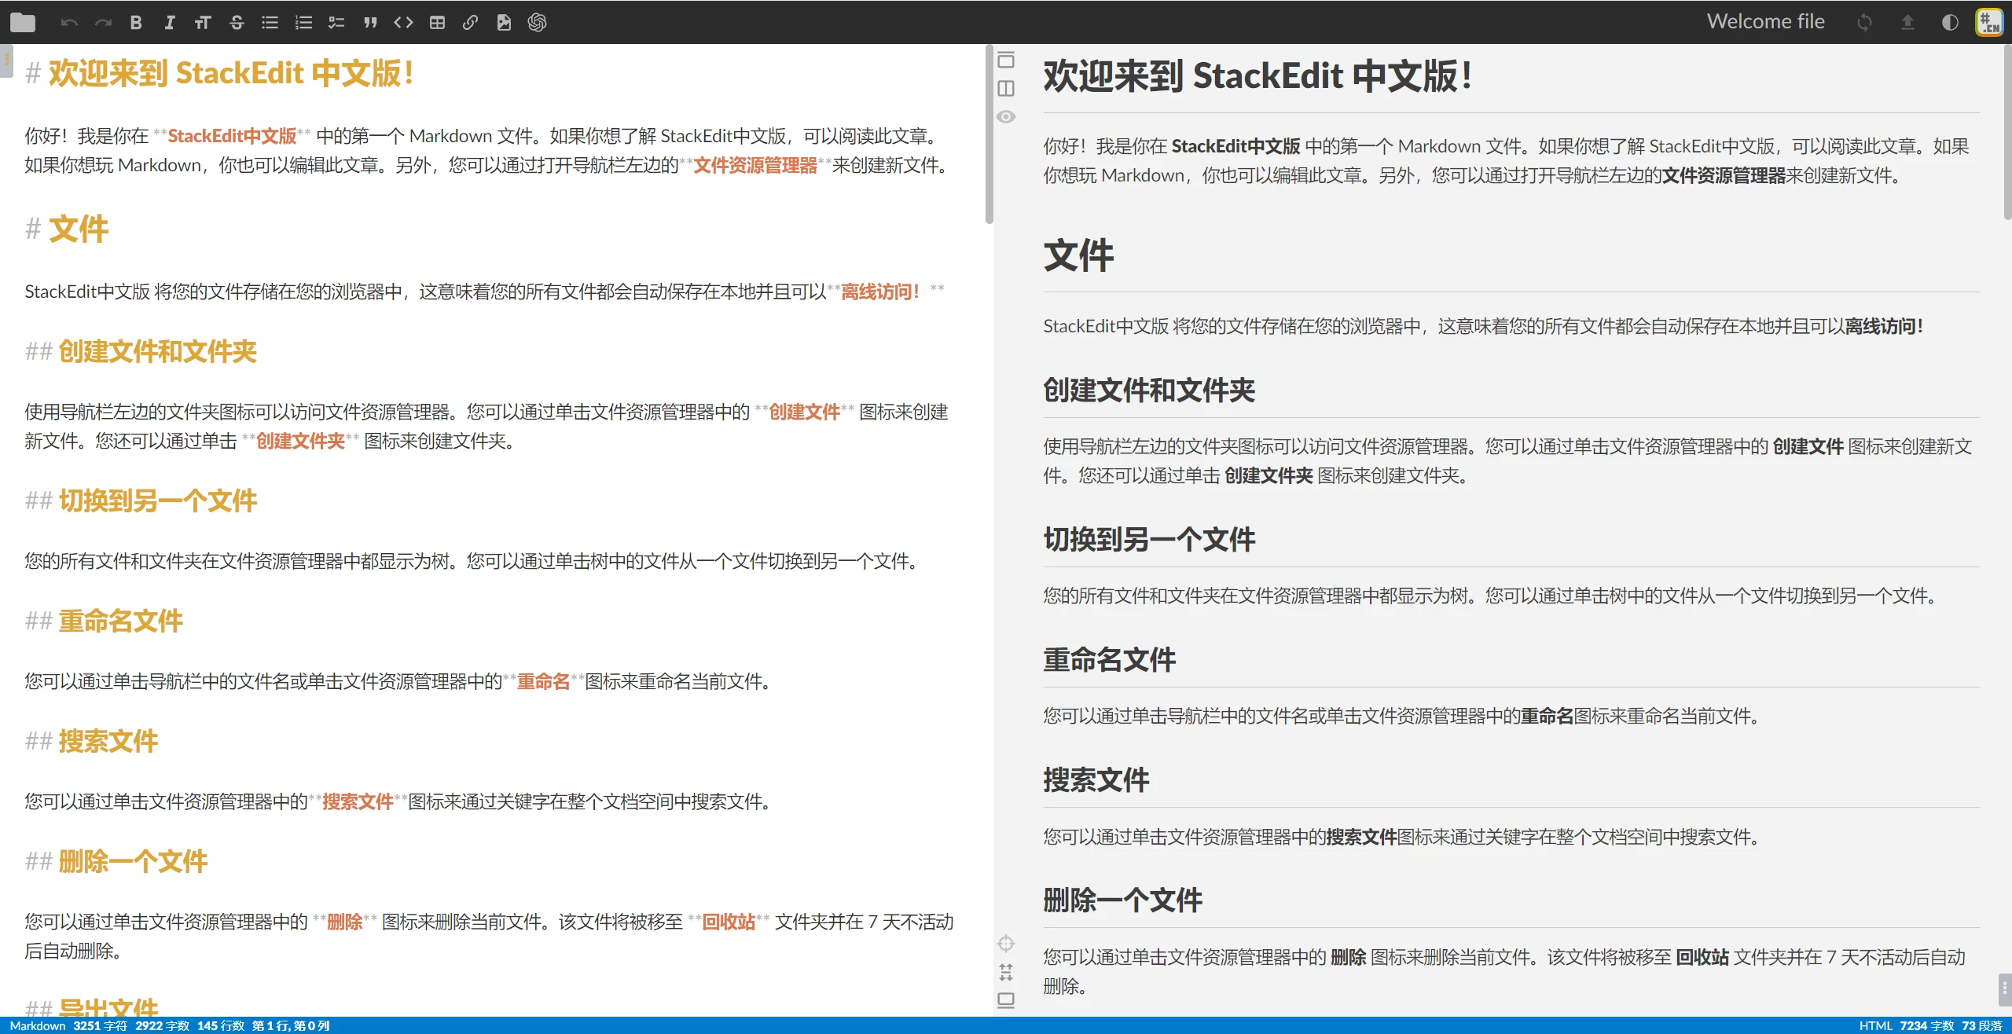Screen dimensions: 2012x1034
Task: Click '3251 字符' in status bar
Action: tap(100, 1025)
